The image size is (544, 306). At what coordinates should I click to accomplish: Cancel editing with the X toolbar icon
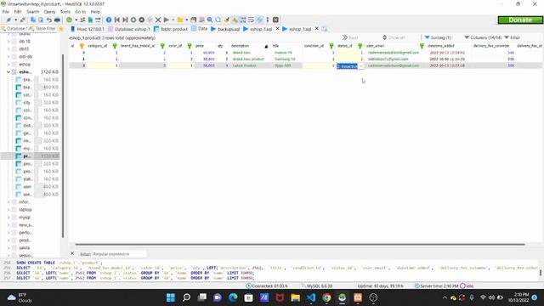158,20
